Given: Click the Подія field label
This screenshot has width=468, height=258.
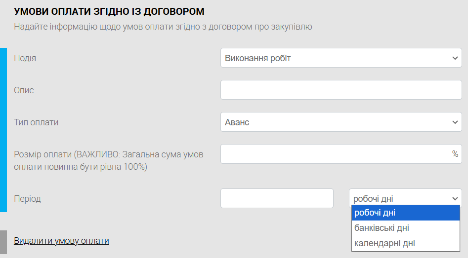Looking at the screenshot, I should pyautogui.click(x=25, y=58).
